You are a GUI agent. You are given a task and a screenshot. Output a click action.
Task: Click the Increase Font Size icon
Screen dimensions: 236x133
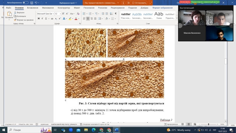63,14
